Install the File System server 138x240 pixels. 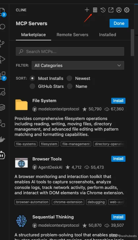pos(118,101)
